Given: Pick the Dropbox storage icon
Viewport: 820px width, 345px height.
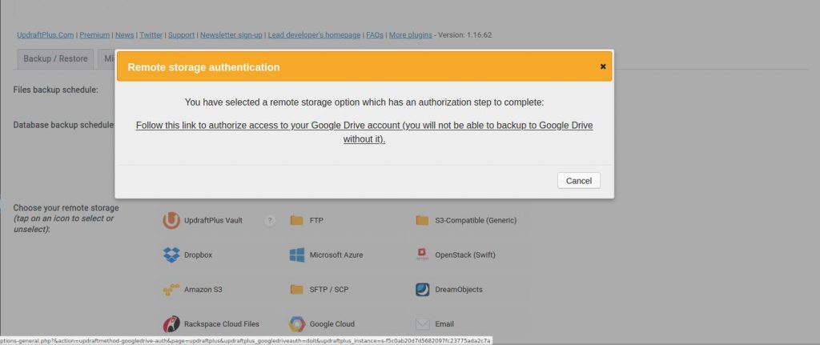Looking at the screenshot, I should click(x=171, y=255).
